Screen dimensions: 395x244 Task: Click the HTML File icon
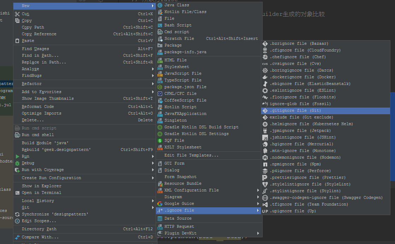coord(160,60)
